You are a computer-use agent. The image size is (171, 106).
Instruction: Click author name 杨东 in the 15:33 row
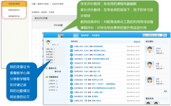click(85, 63)
